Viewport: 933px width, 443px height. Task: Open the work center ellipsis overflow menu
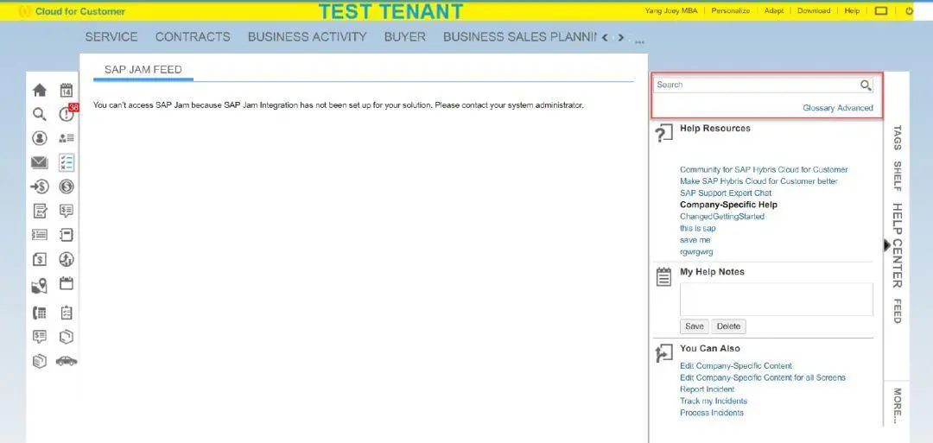coord(639,43)
